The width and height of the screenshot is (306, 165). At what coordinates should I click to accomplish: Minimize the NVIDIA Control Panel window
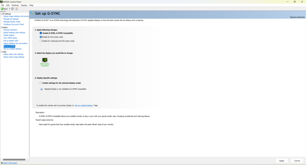[x=287, y=2]
